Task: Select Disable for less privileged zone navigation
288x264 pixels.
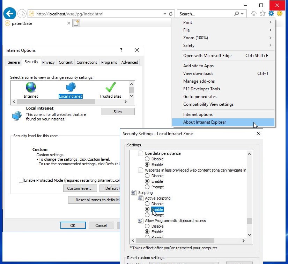Action: tap(147, 175)
